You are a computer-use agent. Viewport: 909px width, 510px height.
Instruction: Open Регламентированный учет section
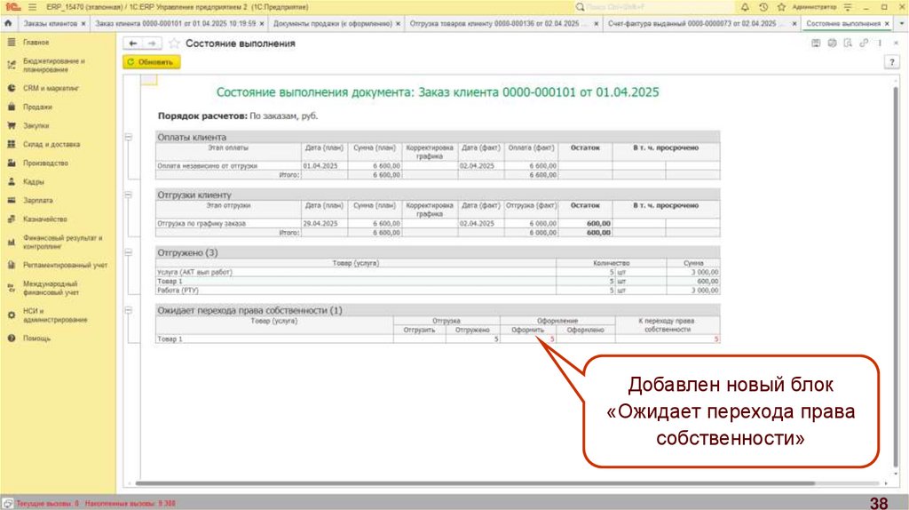tap(65, 265)
